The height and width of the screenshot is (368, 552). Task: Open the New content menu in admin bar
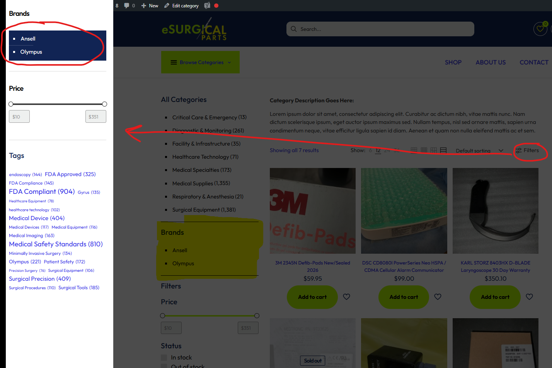click(150, 5)
